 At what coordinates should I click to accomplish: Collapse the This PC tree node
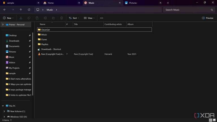point(3,106)
